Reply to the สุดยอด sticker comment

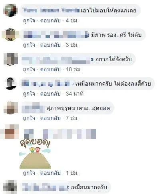[50, 173]
